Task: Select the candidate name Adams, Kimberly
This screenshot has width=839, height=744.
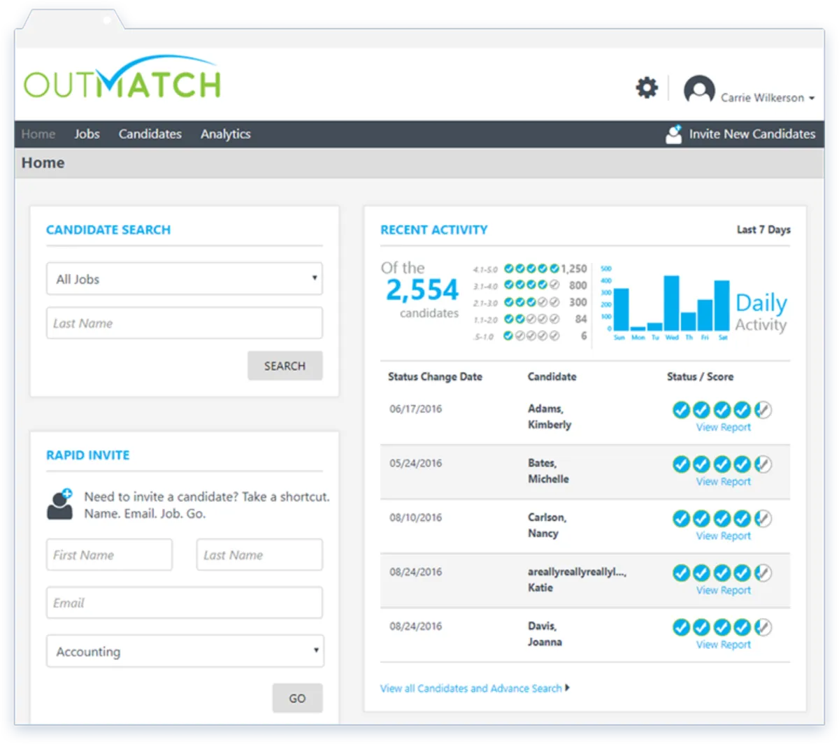Action: (x=550, y=417)
